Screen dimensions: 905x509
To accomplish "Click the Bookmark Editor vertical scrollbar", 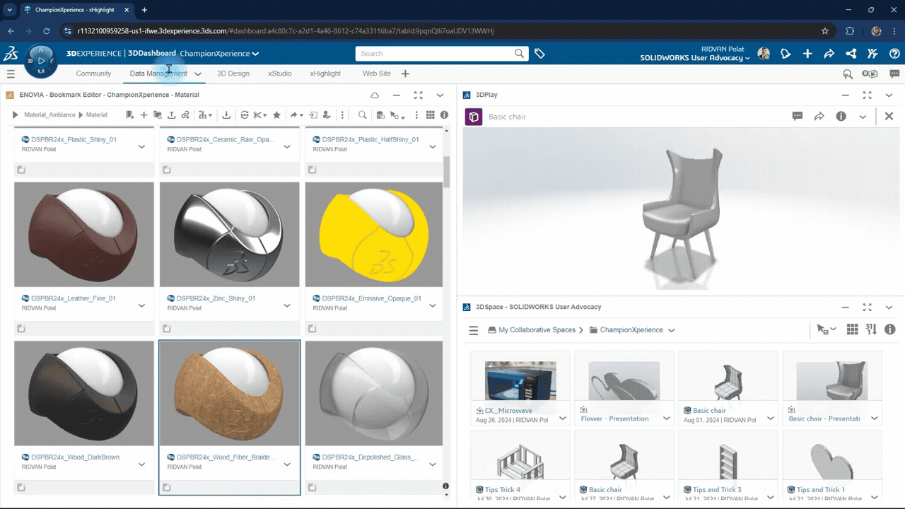I will coord(446,172).
